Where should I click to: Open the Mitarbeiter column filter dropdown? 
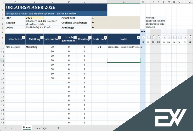[x=24, y=37]
